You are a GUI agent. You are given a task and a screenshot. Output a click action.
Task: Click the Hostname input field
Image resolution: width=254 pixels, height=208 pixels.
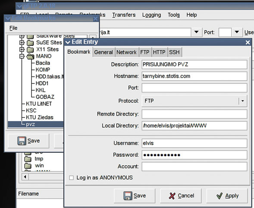tap(194, 76)
